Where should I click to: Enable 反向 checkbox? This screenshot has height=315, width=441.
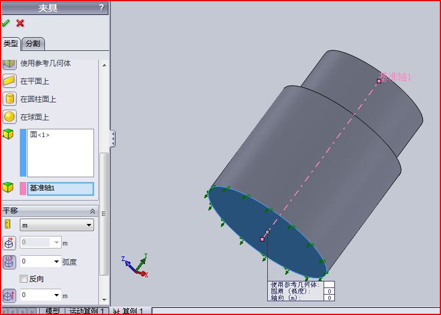23,278
